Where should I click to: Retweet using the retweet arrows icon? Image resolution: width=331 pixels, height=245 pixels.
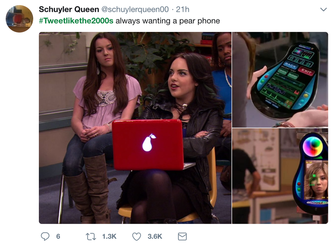[91, 237]
